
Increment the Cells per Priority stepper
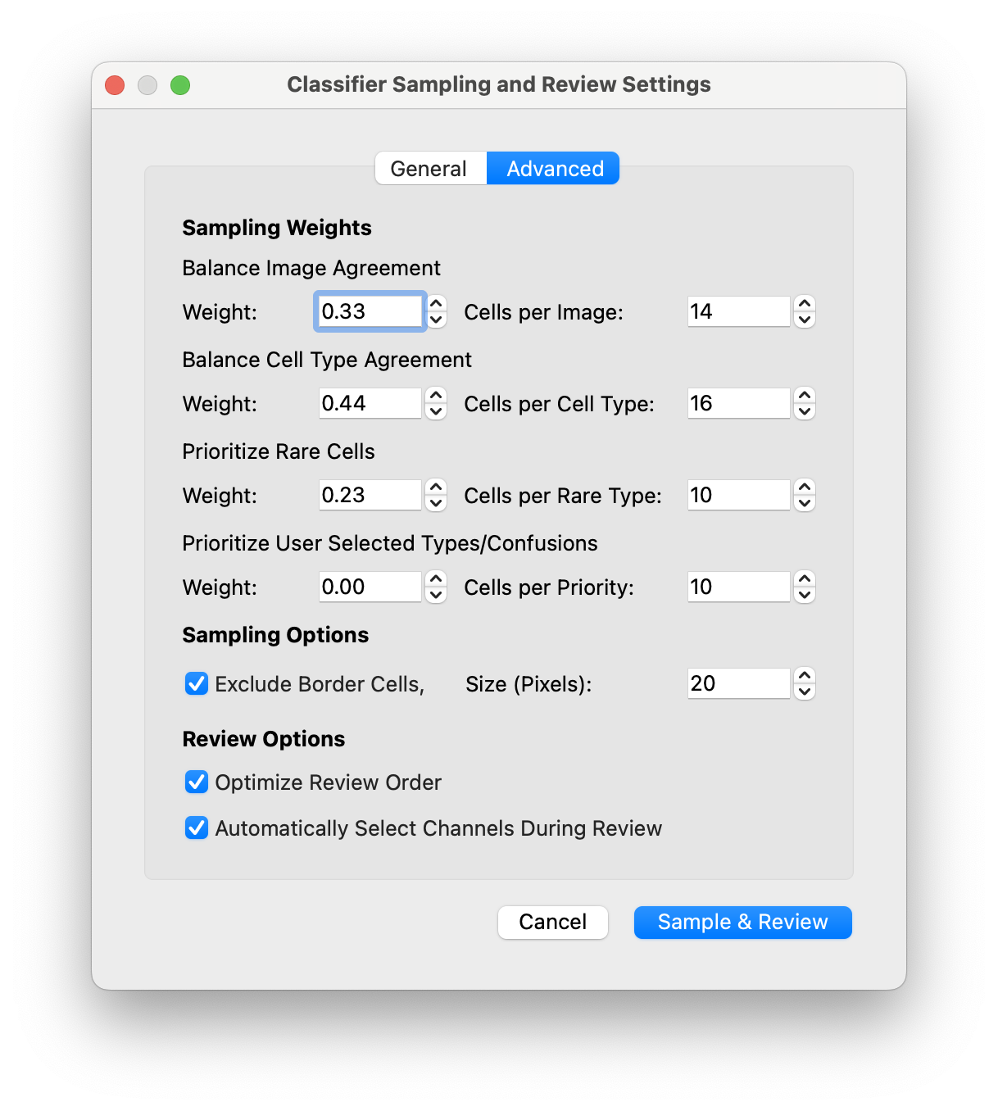[805, 580]
